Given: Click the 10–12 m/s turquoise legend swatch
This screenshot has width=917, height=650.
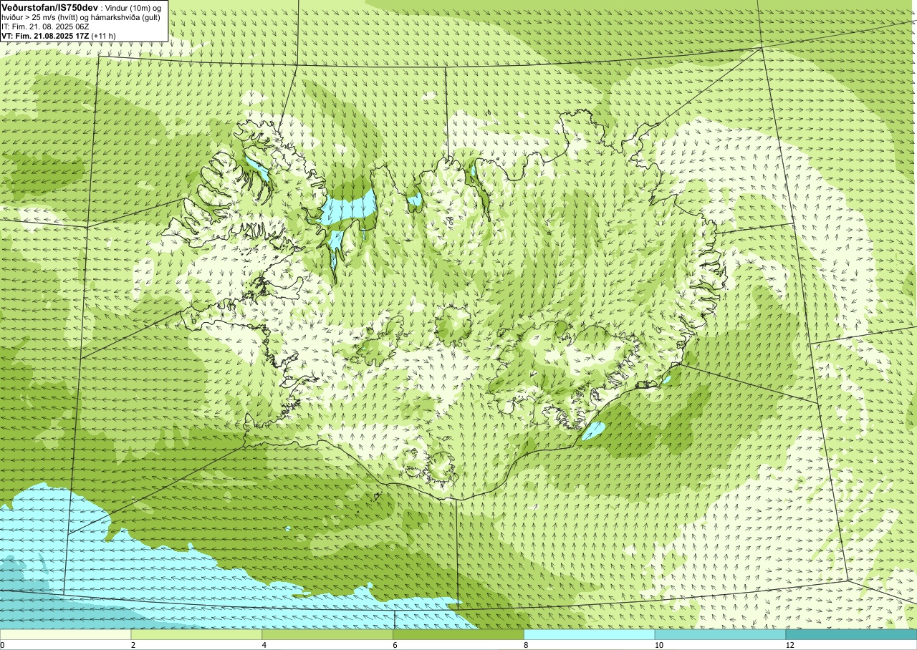Looking at the screenshot, I should [x=720, y=634].
